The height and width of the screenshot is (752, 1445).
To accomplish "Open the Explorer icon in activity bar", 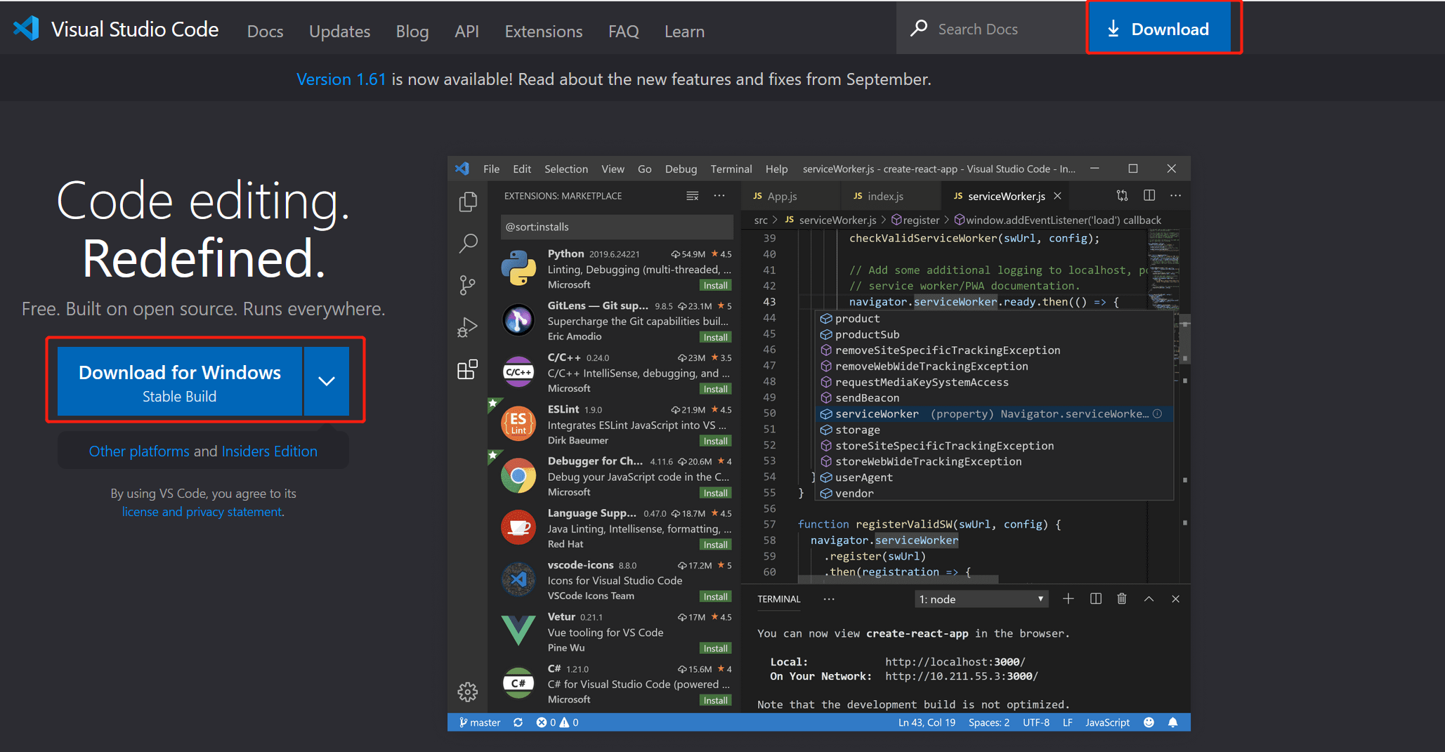I will pos(468,202).
